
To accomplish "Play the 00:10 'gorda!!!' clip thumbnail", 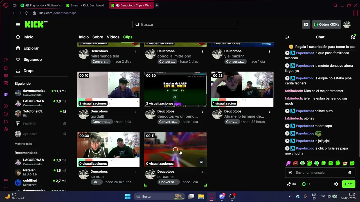I will point(109,89).
